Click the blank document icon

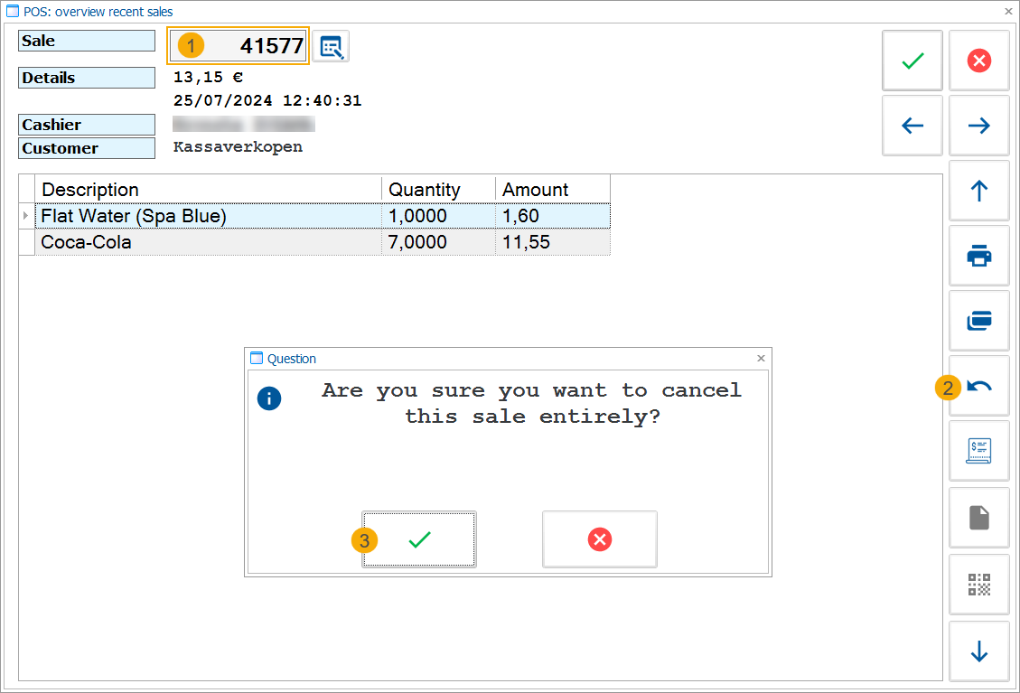(978, 518)
